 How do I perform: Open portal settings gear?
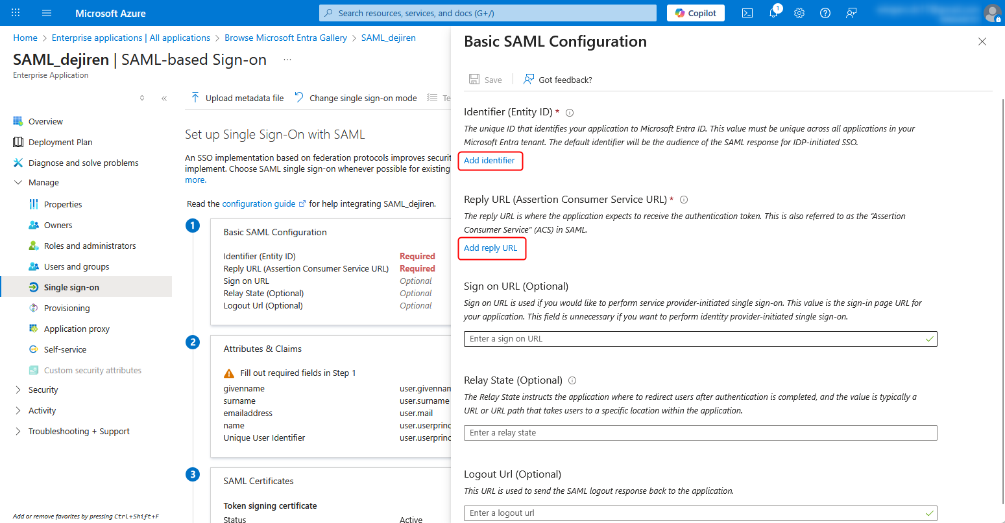click(799, 13)
